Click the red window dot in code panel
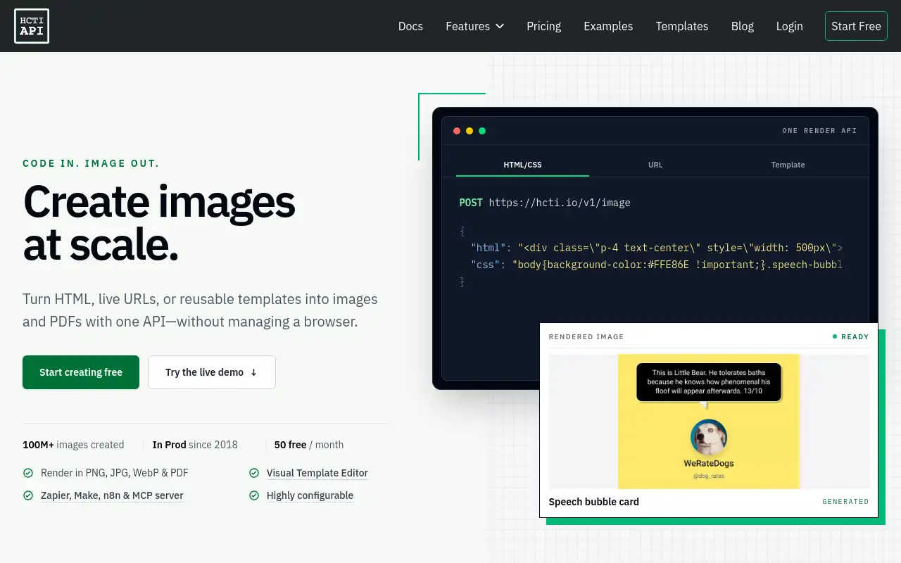The width and height of the screenshot is (901, 563). click(457, 131)
